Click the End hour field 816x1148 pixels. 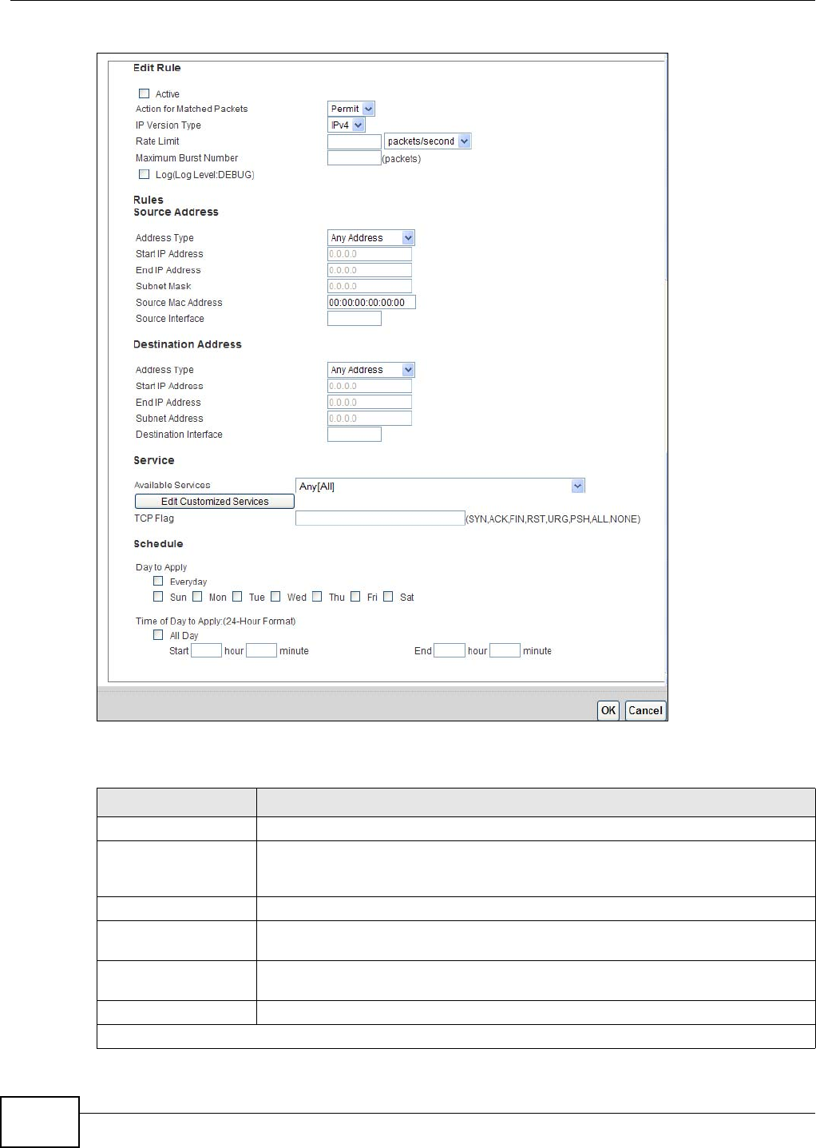click(450, 650)
